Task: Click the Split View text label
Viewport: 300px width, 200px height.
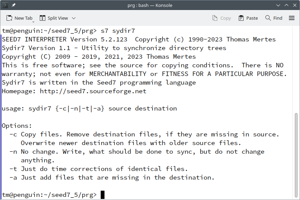Action: click(57, 18)
